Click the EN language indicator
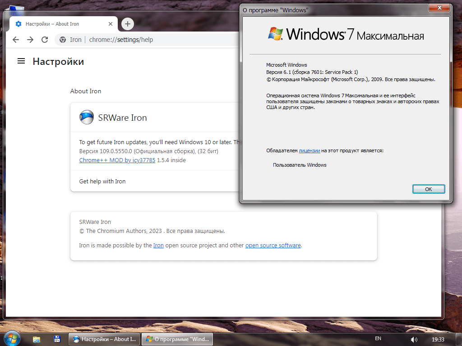Viewport: 462px width, 346px height. [378, 339]
